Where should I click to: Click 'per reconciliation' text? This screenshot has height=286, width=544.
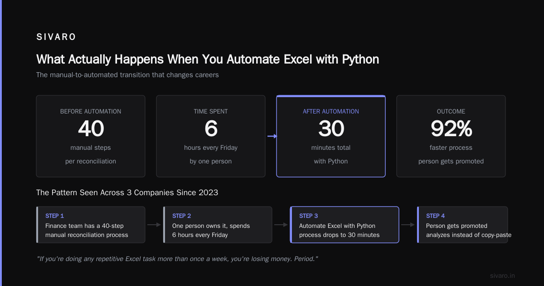point(91,161)
